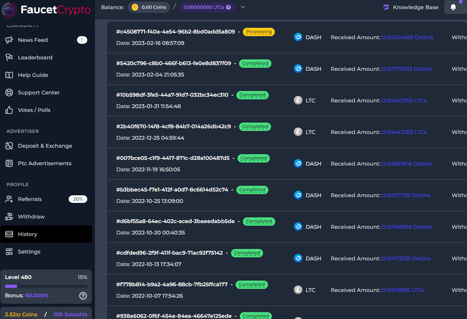Click the Help Guide book icon
467x319 pixels.
click(x=9, y=75)
